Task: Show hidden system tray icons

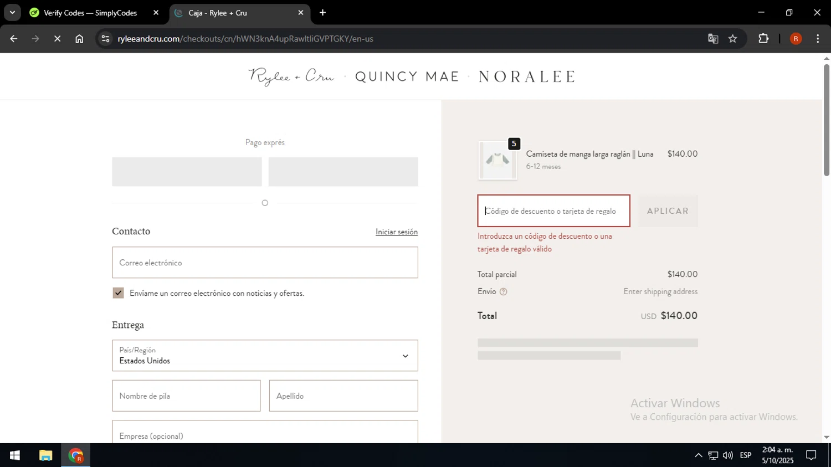Action: click(x=699, y=455)
